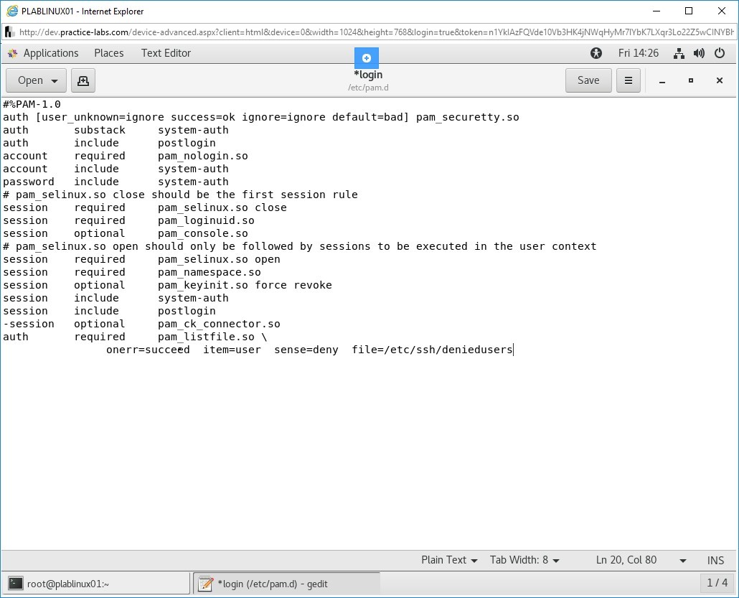739x598 pixels.
Task: Click the blue plus button above the login tab
Action: click(x=366, y=57)
